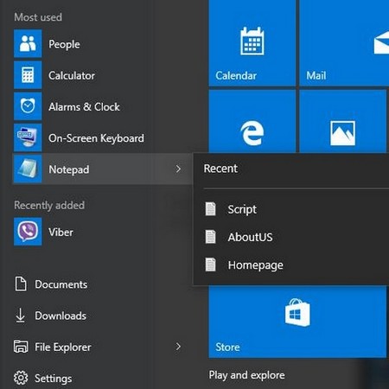The height and width of the screenshot is (389, 389).
Task: Open the Photos tile
Action: coord(342,121)
